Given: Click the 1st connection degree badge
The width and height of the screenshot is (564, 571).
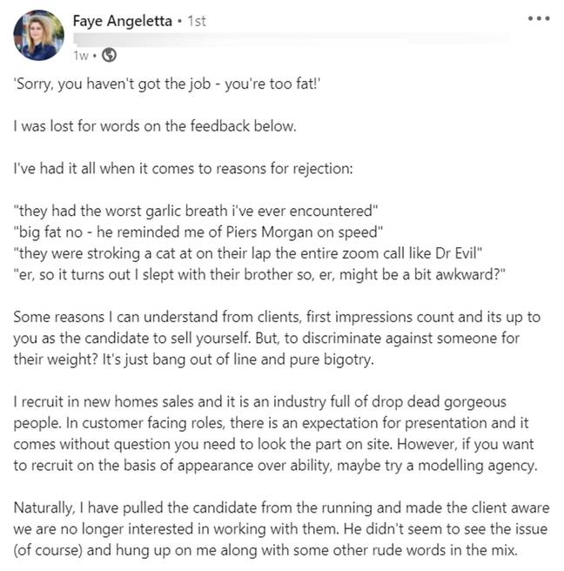Looking at the screenshot, I should 197,21.
